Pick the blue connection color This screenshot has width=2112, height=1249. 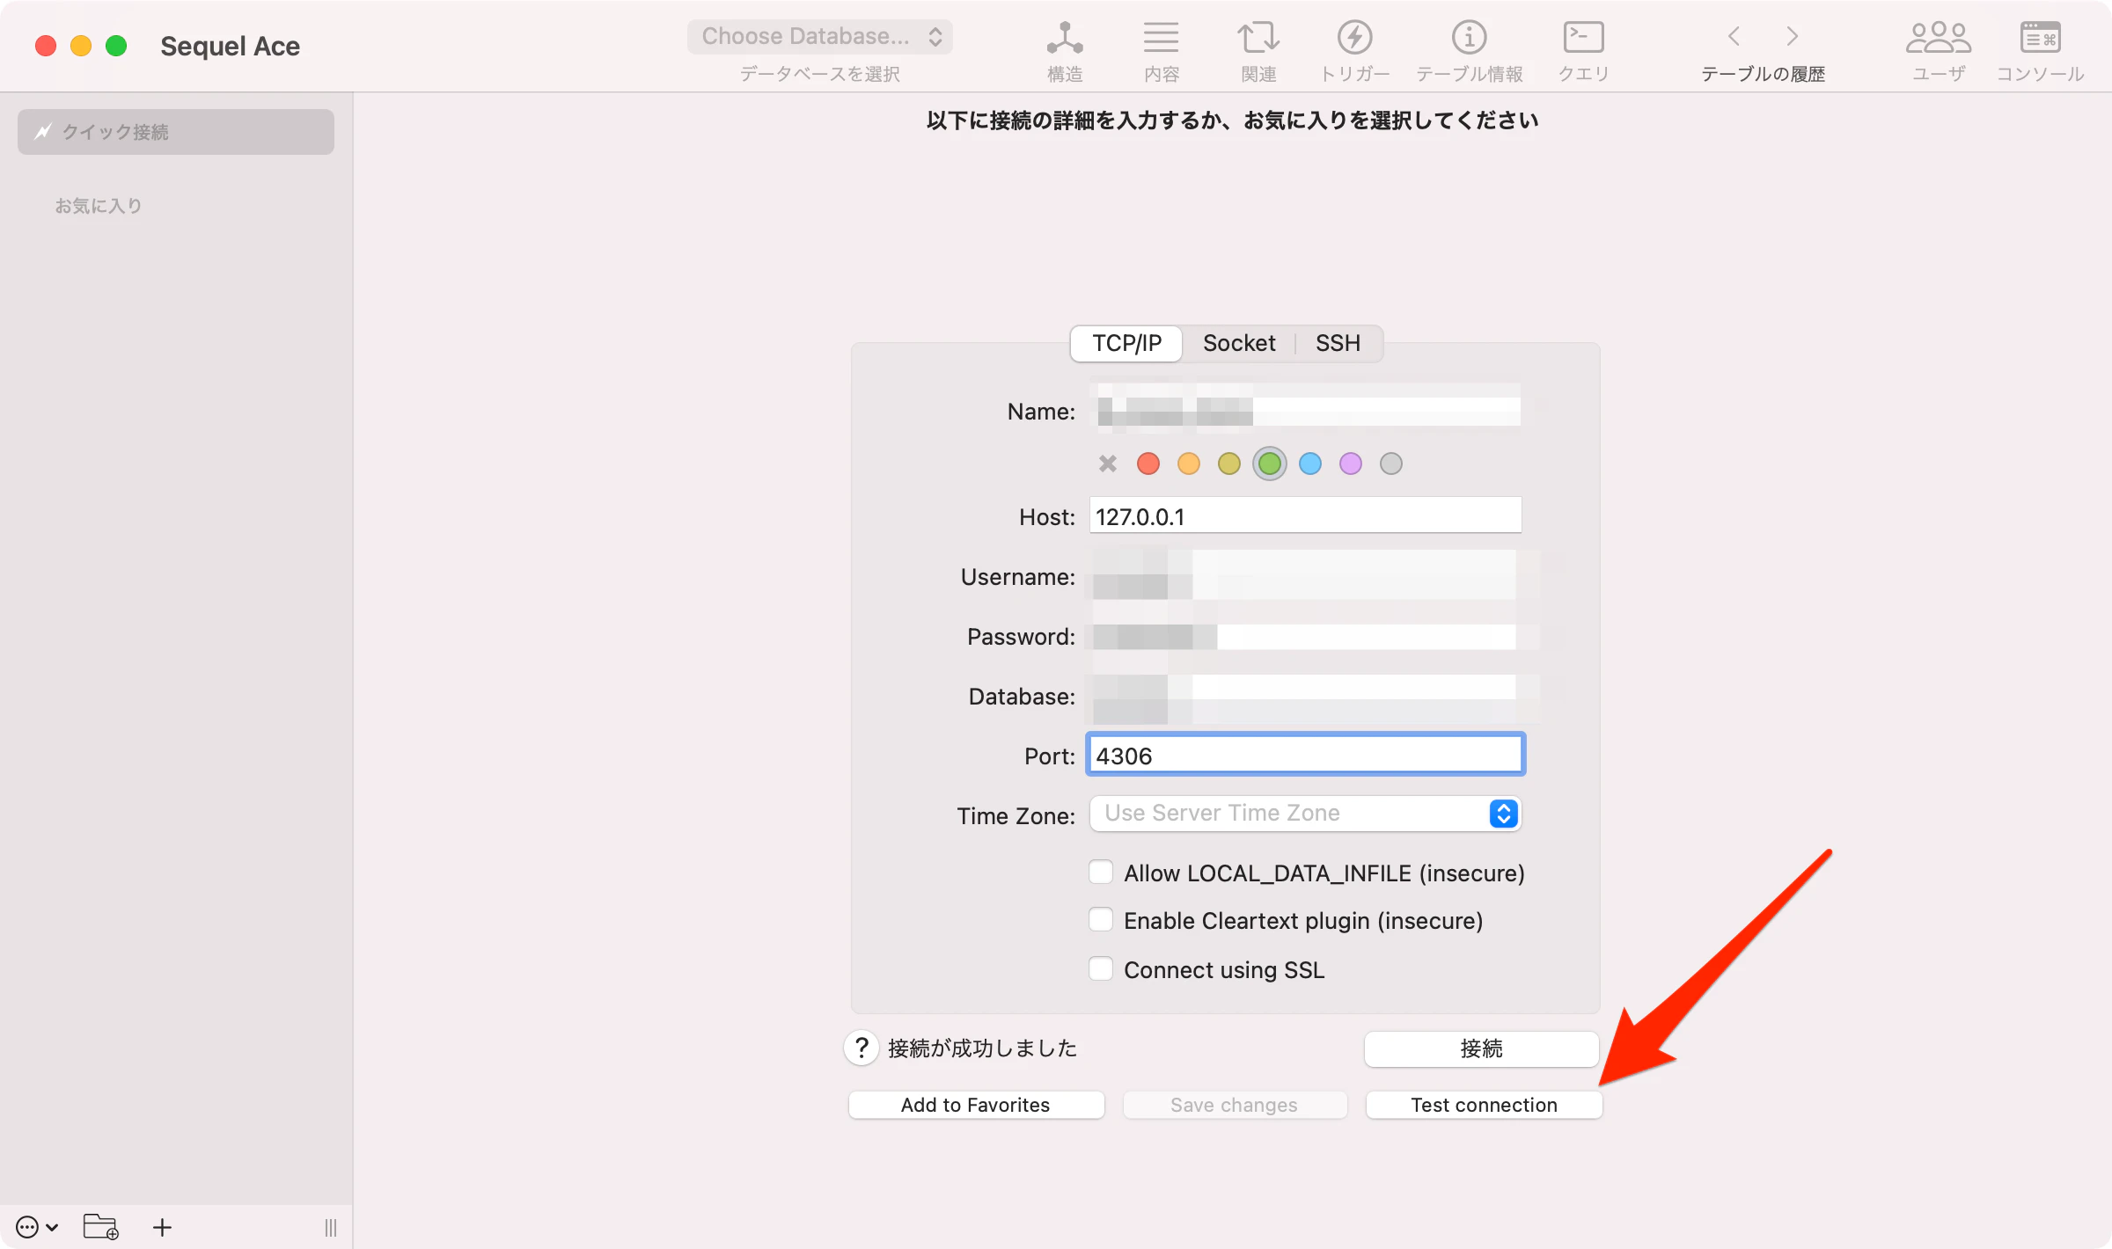point(1310,464)
